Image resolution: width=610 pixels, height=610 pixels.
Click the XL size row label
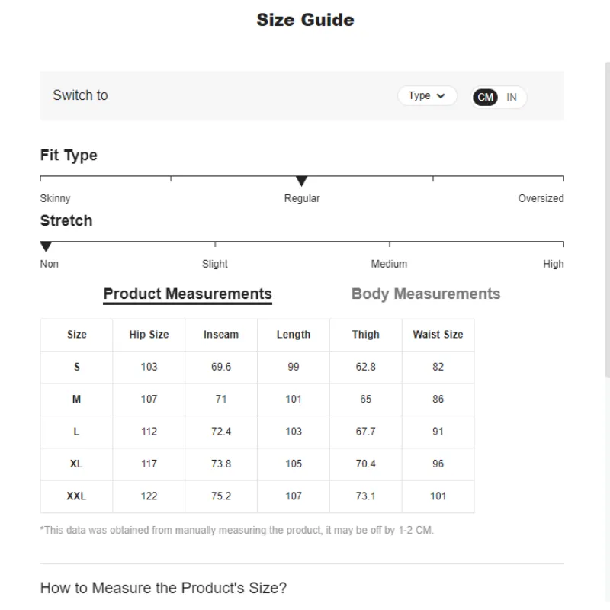point(76,464)
